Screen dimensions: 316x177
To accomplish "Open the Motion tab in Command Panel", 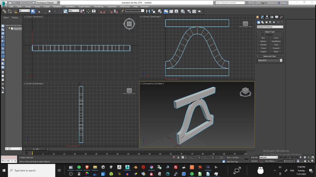I will pyautogui.click(x=272, y=17).
